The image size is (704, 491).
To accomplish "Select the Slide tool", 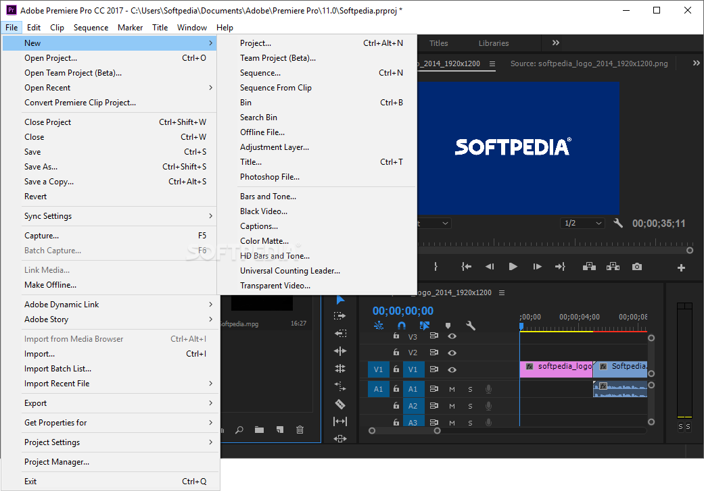I will point(340,438).
